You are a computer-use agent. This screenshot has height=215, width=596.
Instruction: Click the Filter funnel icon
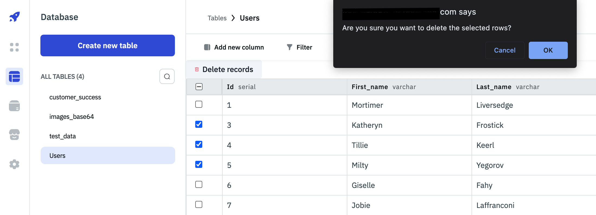click(x=290, y=47)
